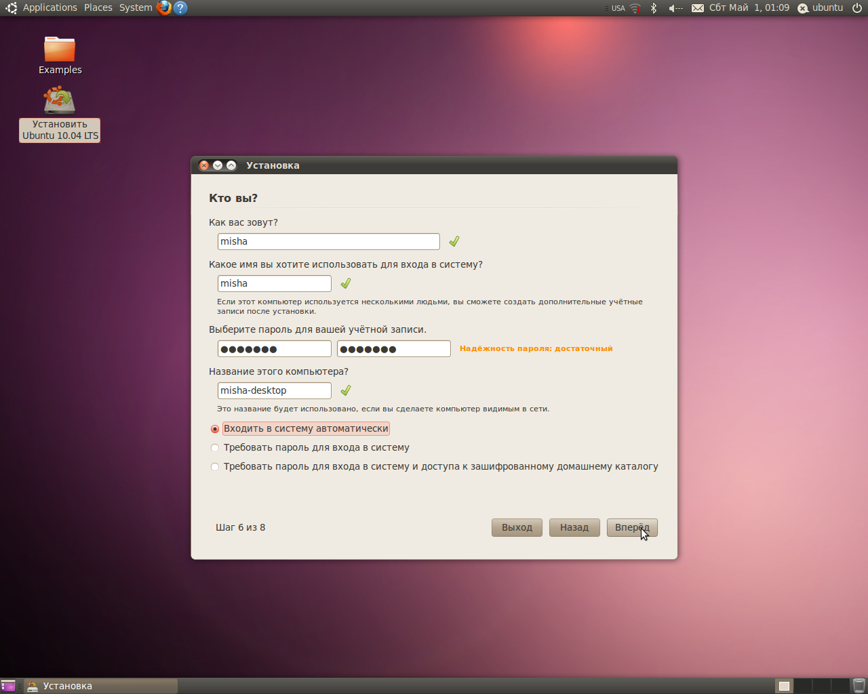Open Firefox browser launcher in top panel
This screenshot has height=694, width=868.
tap(164, 8)
